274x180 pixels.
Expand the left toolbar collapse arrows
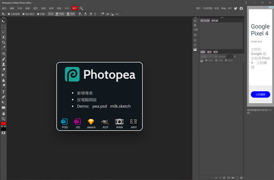[3, 17]
